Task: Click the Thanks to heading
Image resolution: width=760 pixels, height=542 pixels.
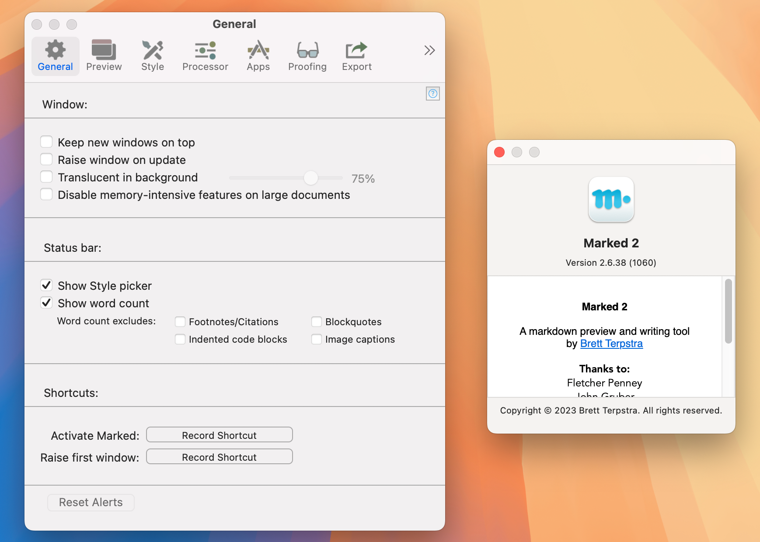Action: tap(604, 369)
